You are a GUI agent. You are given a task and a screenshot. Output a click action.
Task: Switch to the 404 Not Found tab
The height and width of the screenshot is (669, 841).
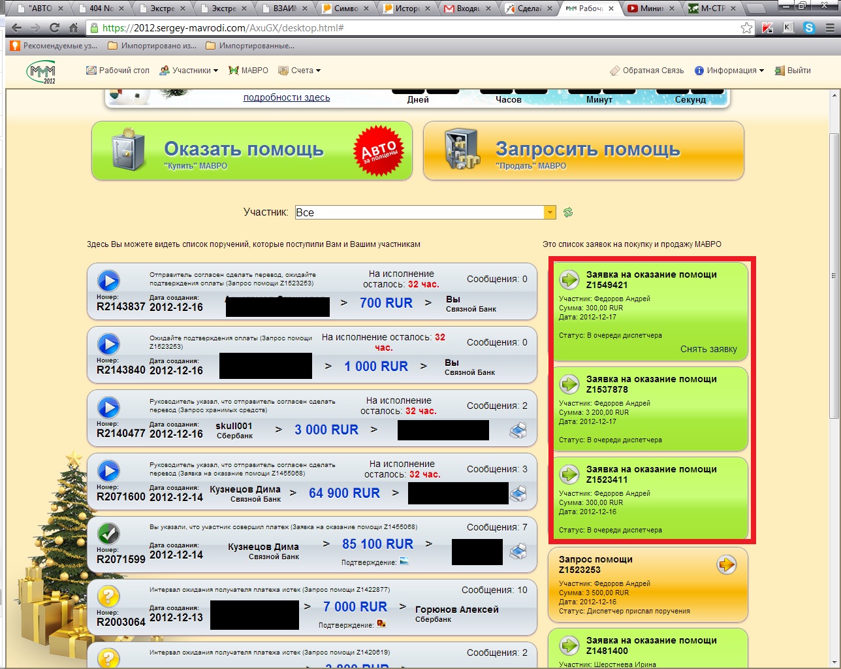click(101, 8)
